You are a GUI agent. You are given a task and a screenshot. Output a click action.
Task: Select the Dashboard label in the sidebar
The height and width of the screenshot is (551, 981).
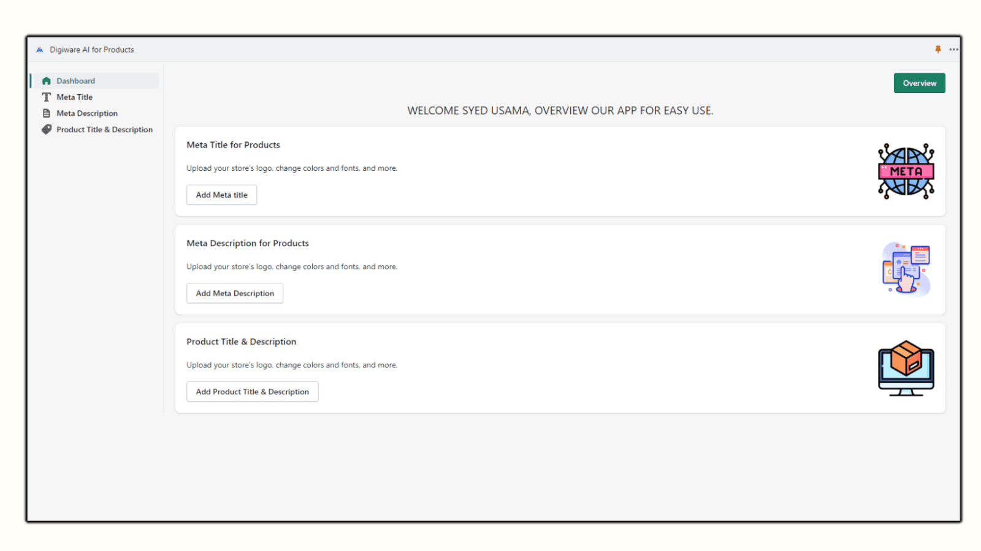click(75, 81)
